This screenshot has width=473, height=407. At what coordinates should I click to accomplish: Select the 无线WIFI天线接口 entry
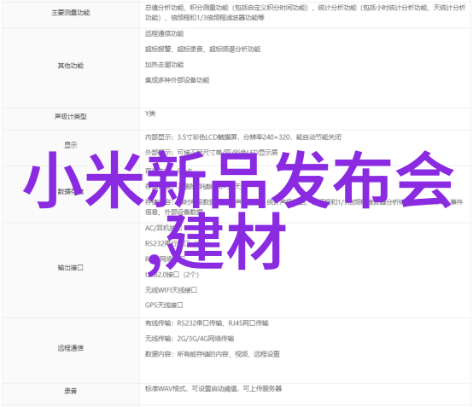pos(171,290)
